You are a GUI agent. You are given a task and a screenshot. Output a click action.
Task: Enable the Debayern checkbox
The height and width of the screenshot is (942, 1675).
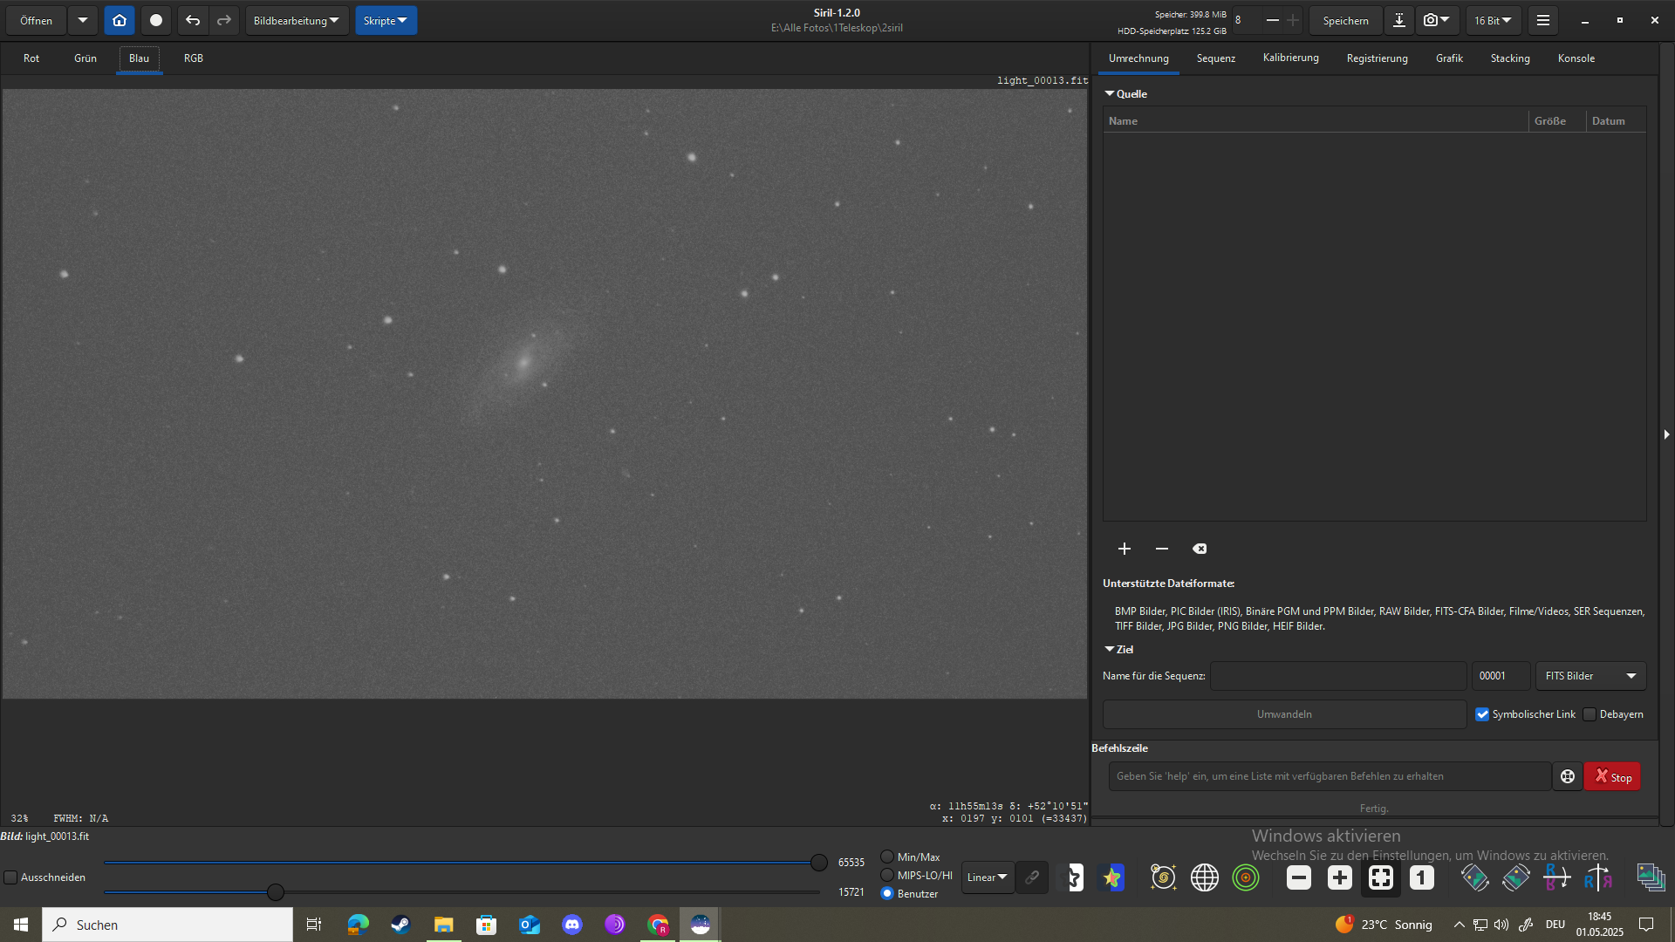pos(1590,714)
